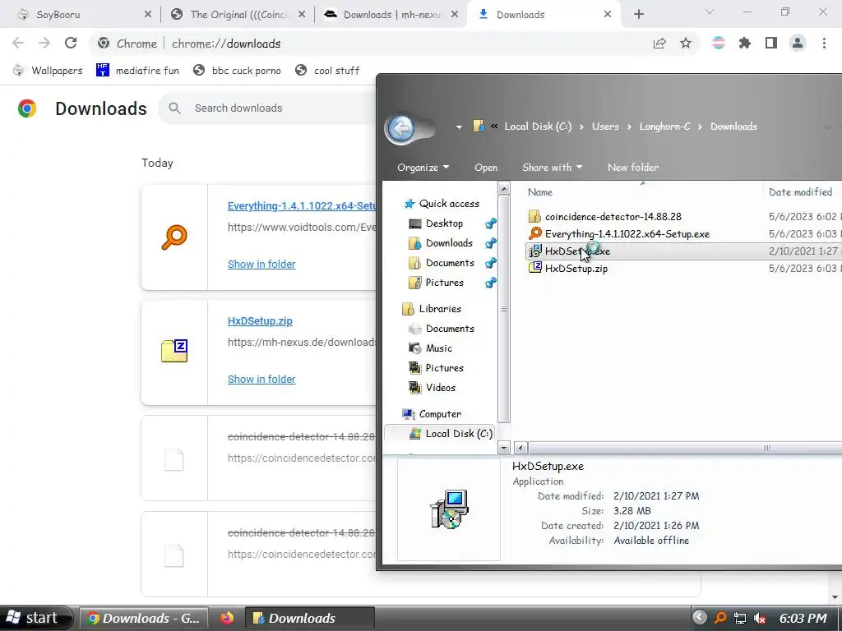Click the magnifier icon of Everything download
842x631 pixels.
click(x=174, y=237)
